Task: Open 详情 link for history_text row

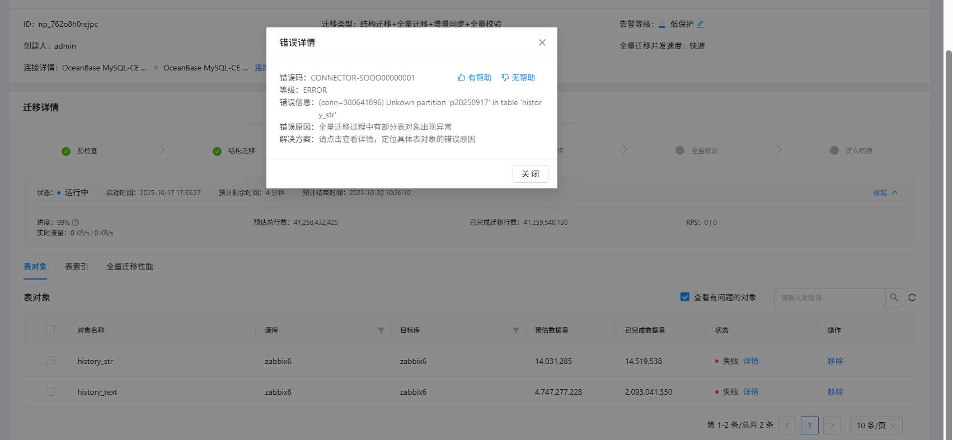Action: pos(751,392)
